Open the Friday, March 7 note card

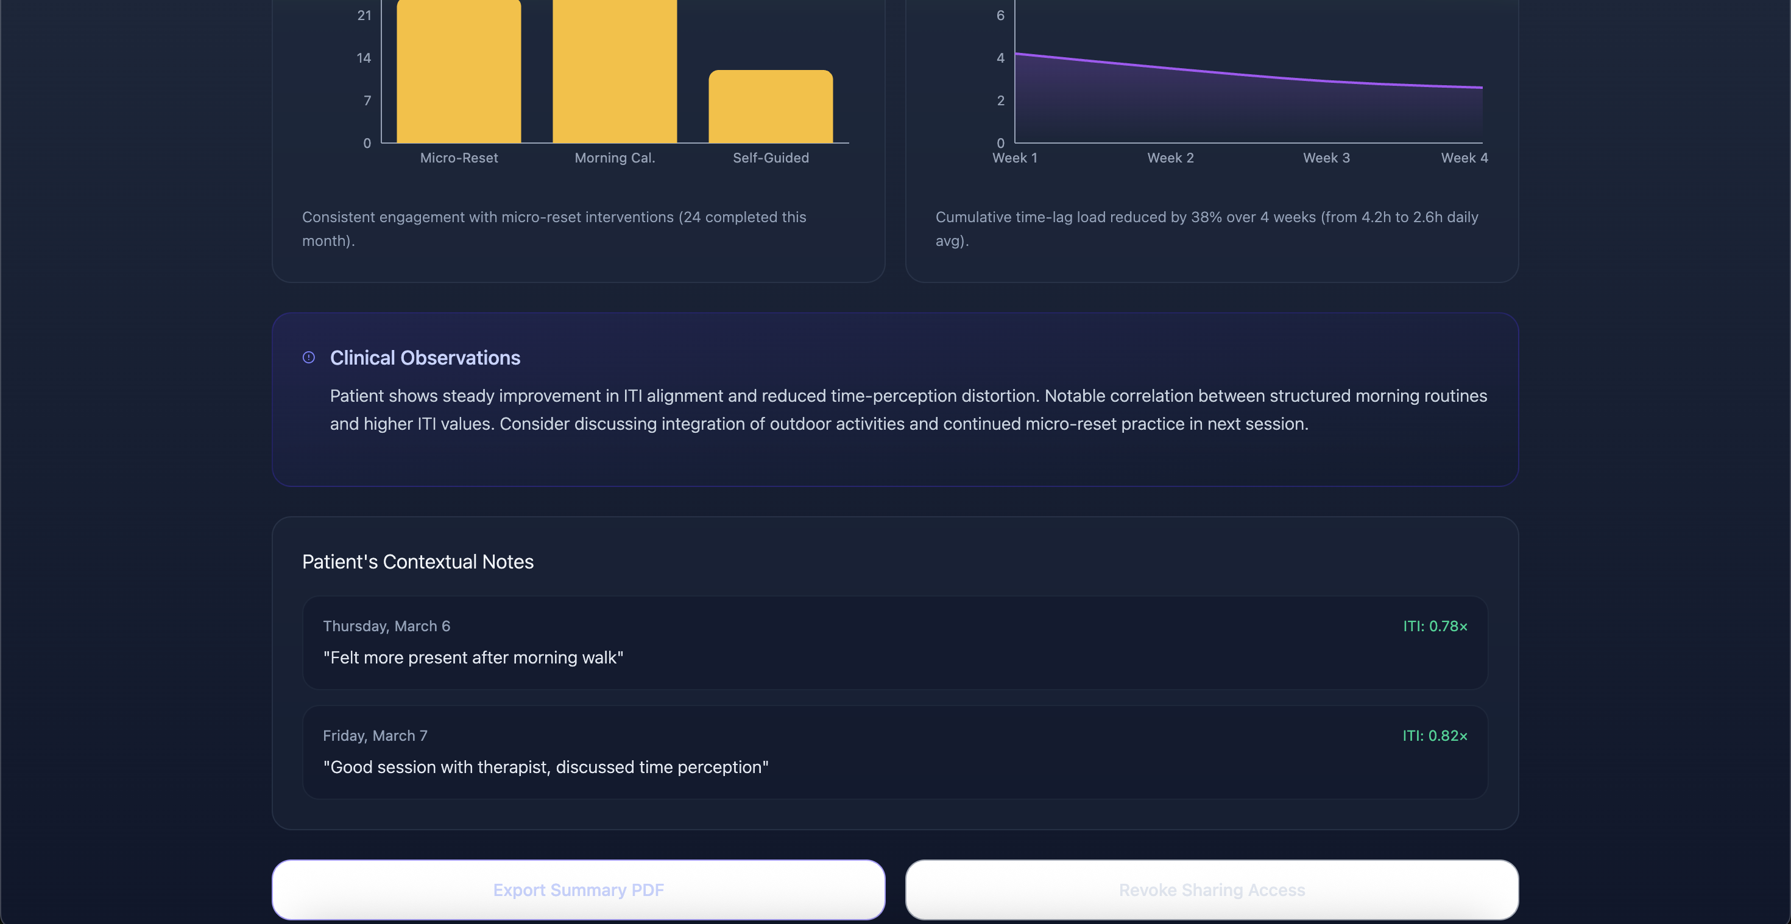(x=895, y=752)
